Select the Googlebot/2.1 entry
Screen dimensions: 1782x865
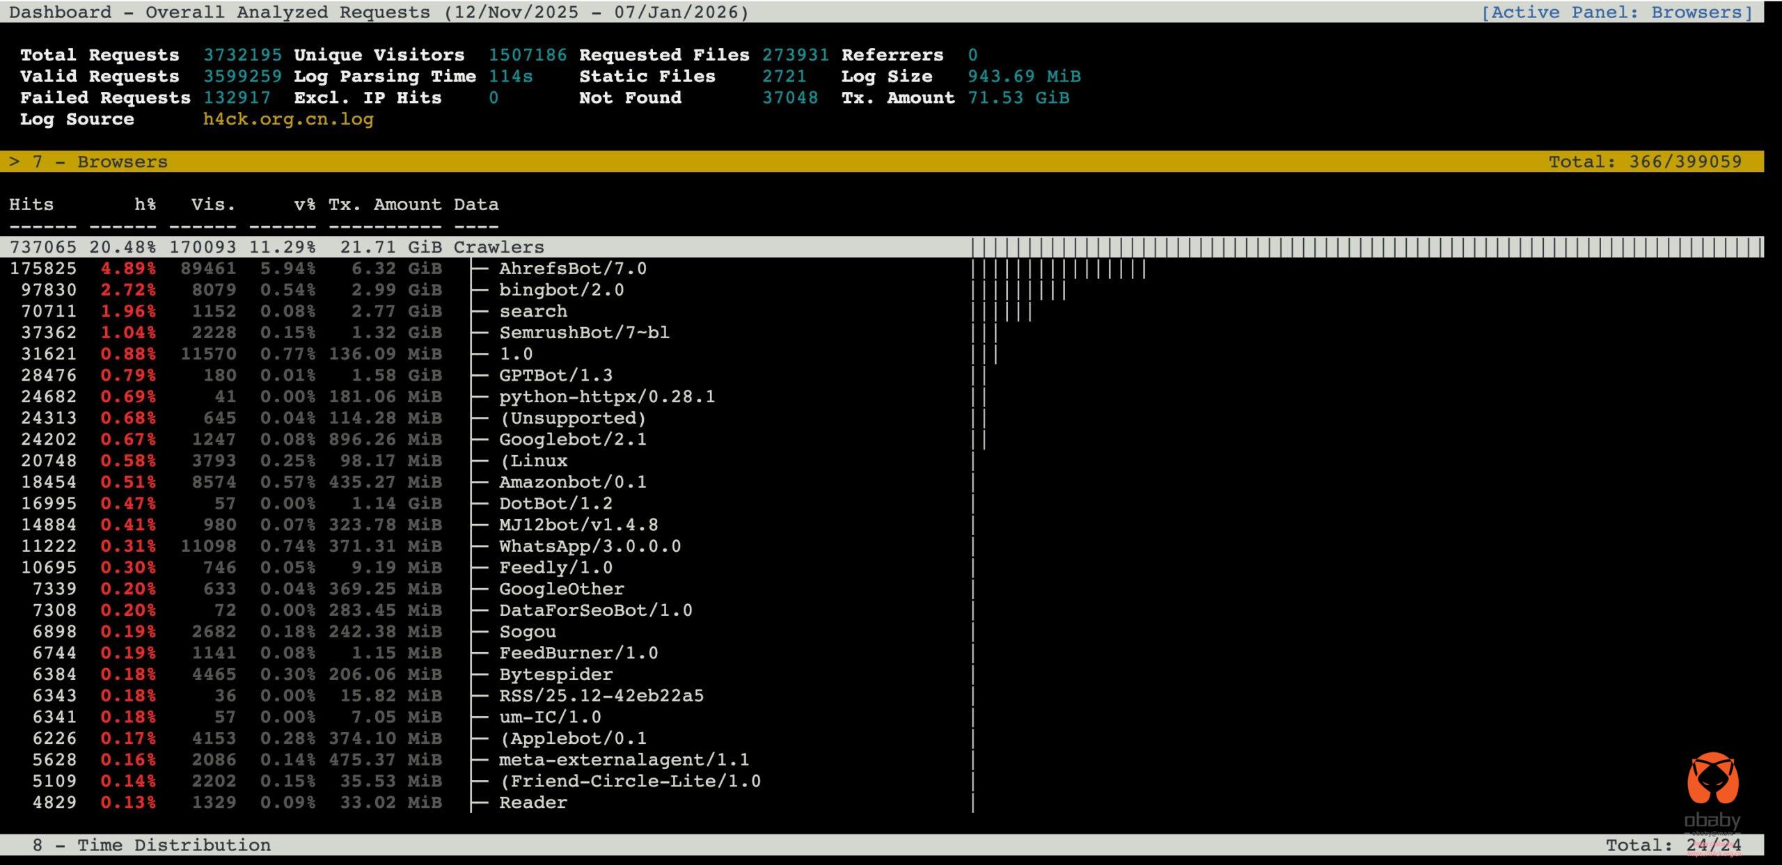572,439
